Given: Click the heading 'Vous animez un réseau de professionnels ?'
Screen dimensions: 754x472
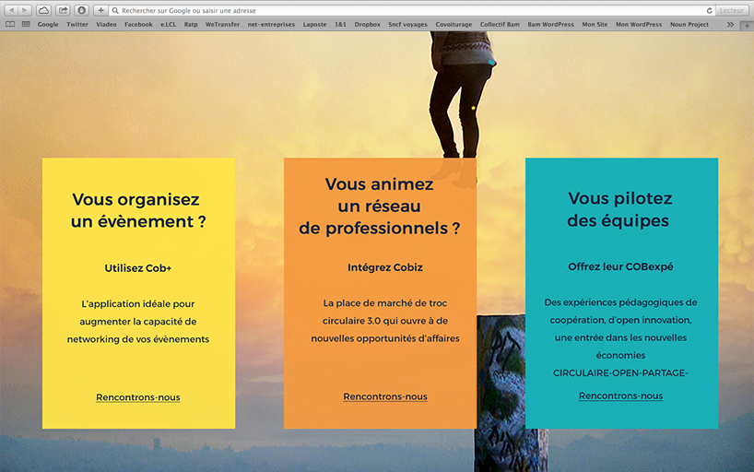Looking at the screenshot, I should click(x=380, y=206).
